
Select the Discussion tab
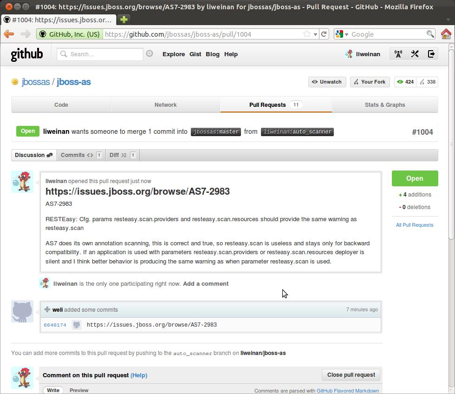pyautogui.click(x=34, y=155)
